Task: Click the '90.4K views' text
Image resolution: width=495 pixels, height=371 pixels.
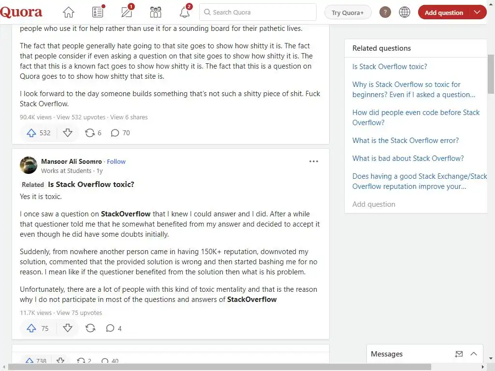Action: point(36,117)
